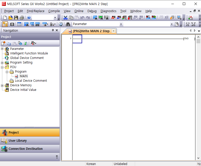Show more navigation pane buttons chevron

(57, 157)
